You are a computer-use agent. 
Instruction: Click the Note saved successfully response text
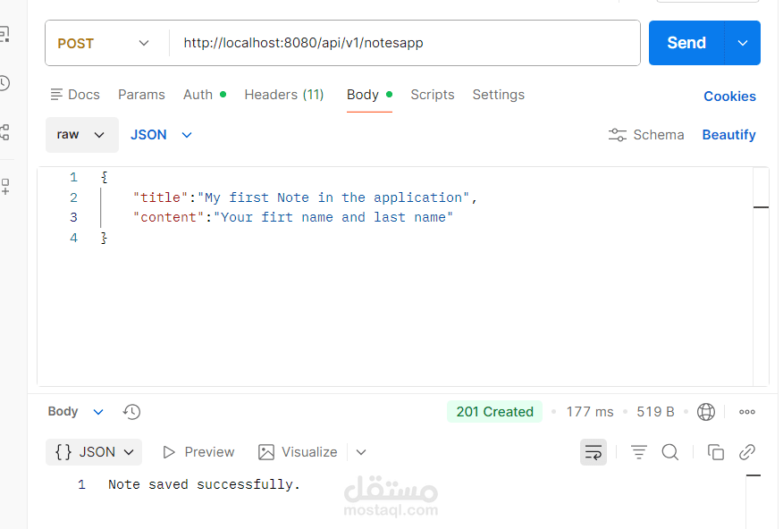[204, 484]
